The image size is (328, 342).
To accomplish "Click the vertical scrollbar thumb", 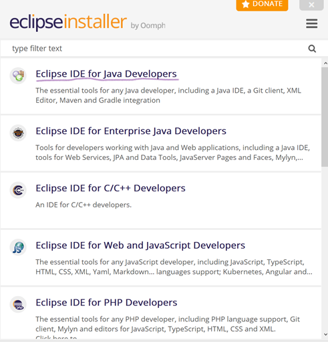I will [x=325, y=117].
